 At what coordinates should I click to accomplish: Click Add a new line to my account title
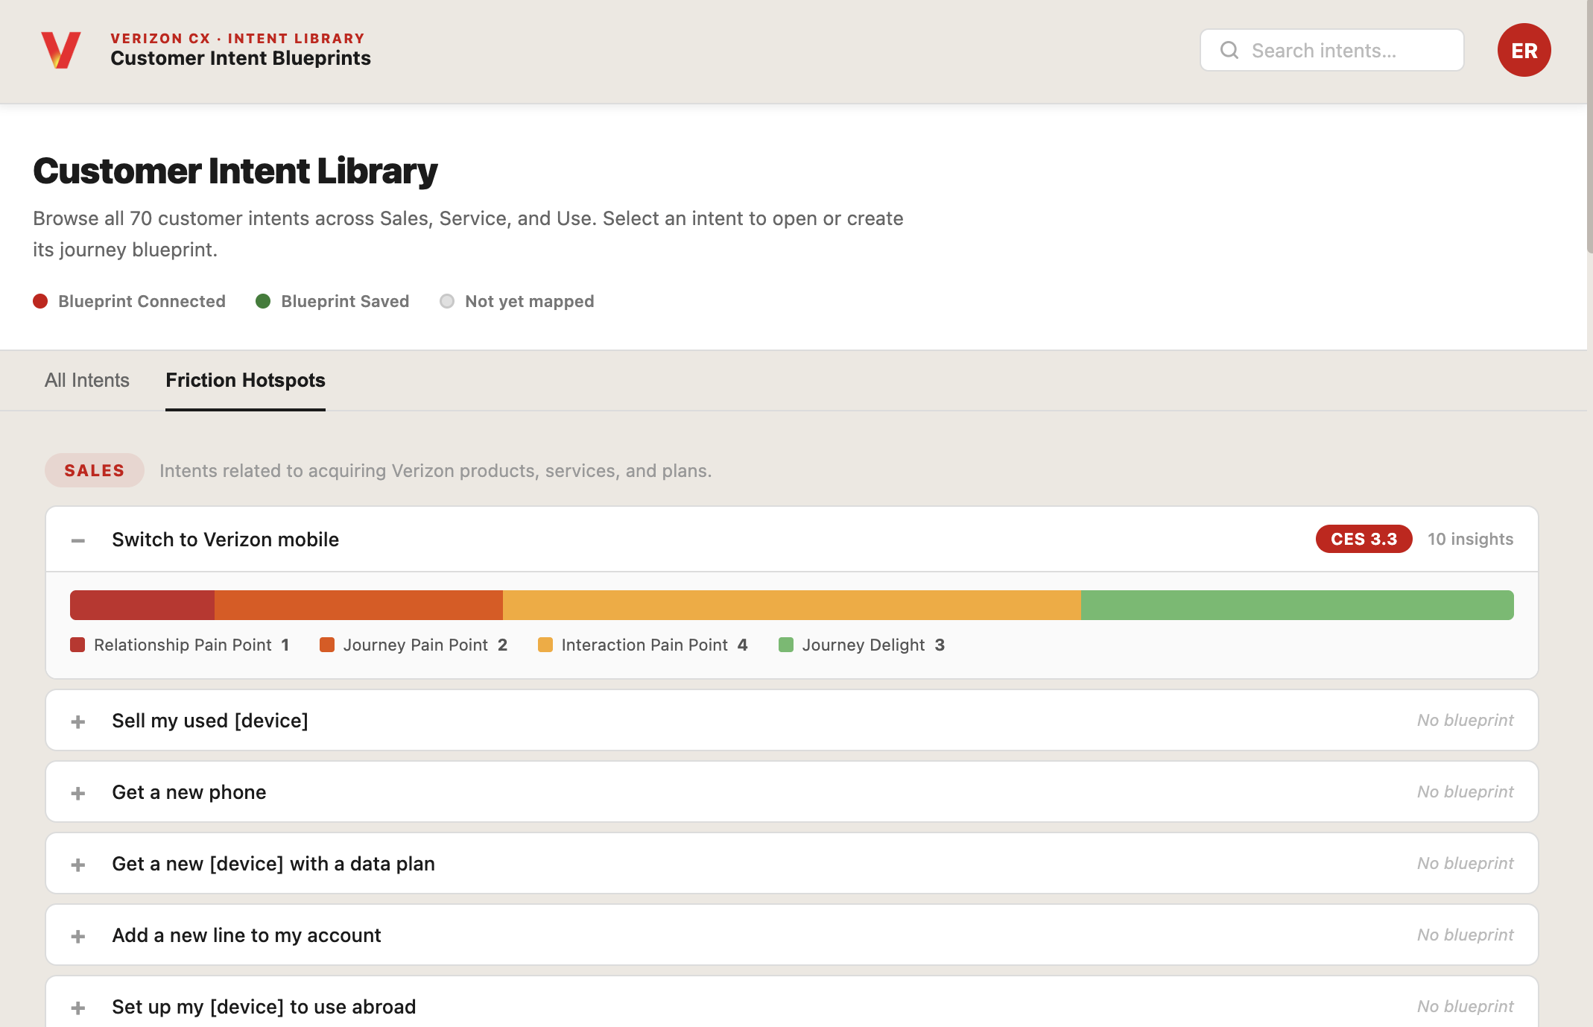[247, 935]
